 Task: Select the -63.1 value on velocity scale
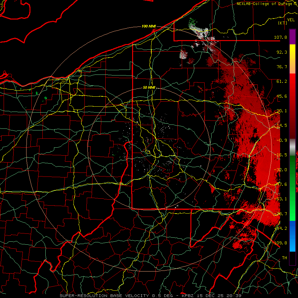[280, 199]
